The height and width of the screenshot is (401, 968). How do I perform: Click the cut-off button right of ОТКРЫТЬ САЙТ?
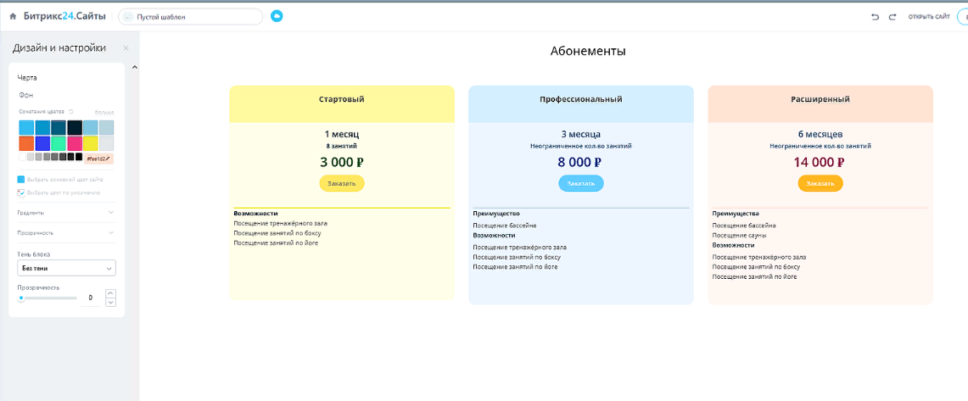pos(962,17)
